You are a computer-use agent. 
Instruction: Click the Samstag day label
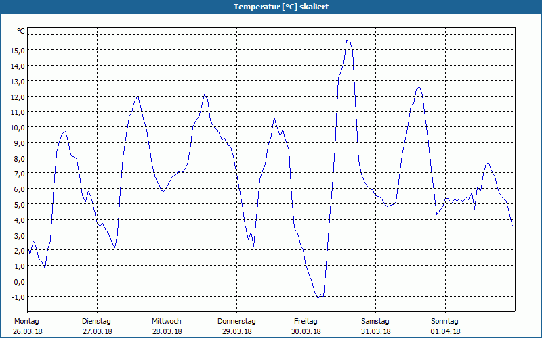point(375,322)
